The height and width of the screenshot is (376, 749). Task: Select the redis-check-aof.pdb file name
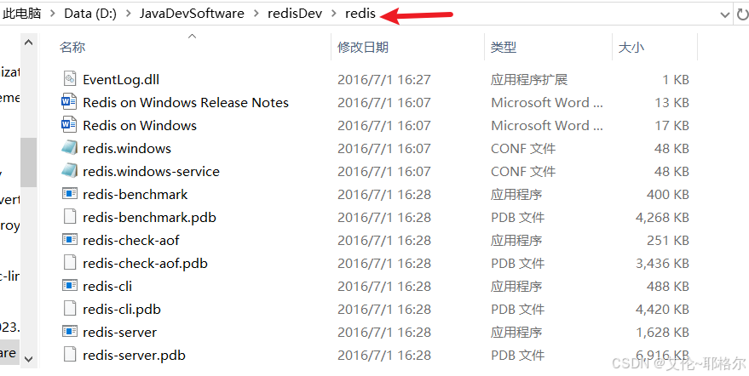tap(145, 263)
